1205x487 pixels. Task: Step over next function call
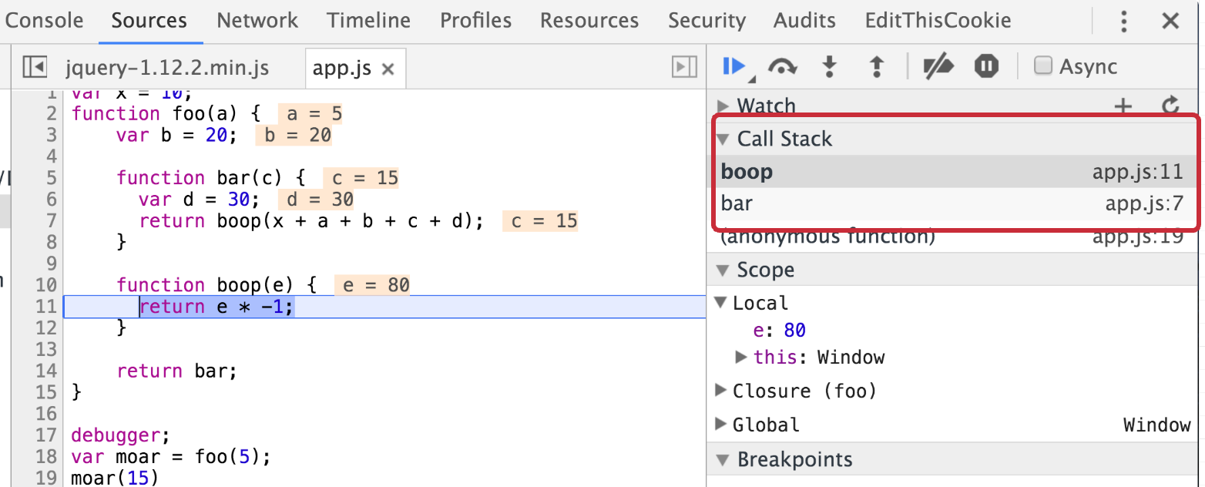coord(782,67)
